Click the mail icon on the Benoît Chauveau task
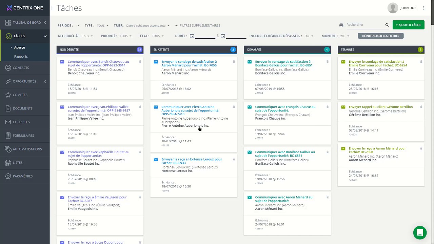The image size is (434, 244). [62, 62]
